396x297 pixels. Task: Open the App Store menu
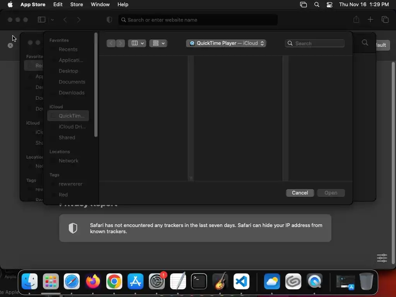click(x=33, y=4)
